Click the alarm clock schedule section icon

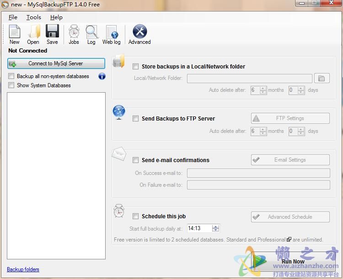(x=119, y=211)
